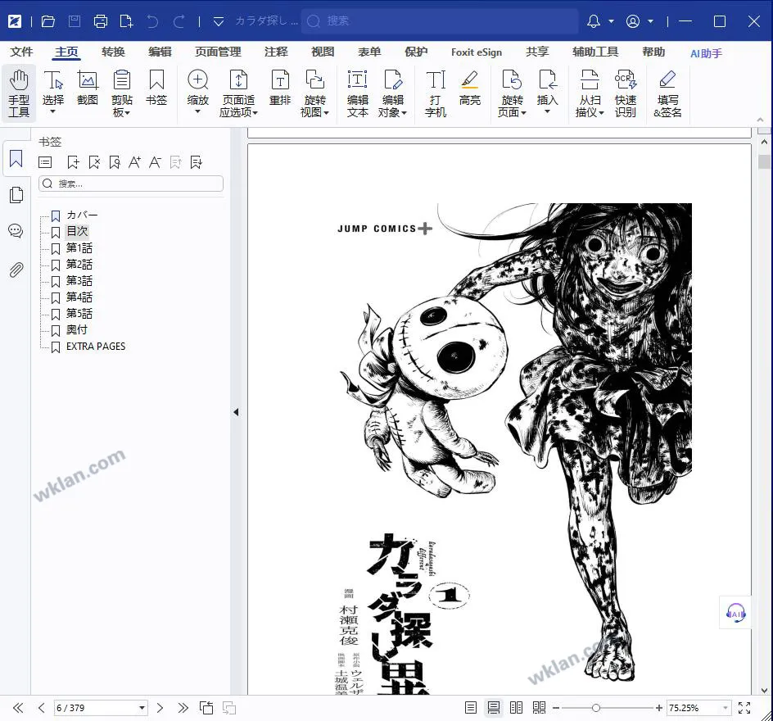
Task: Show the Comments panel
Action: pos(16,230)
